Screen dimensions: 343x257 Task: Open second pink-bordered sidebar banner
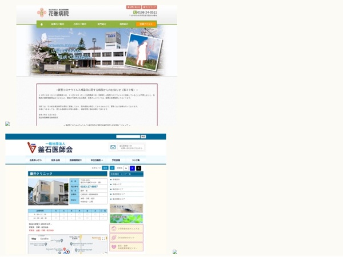(x=126, y=238)
